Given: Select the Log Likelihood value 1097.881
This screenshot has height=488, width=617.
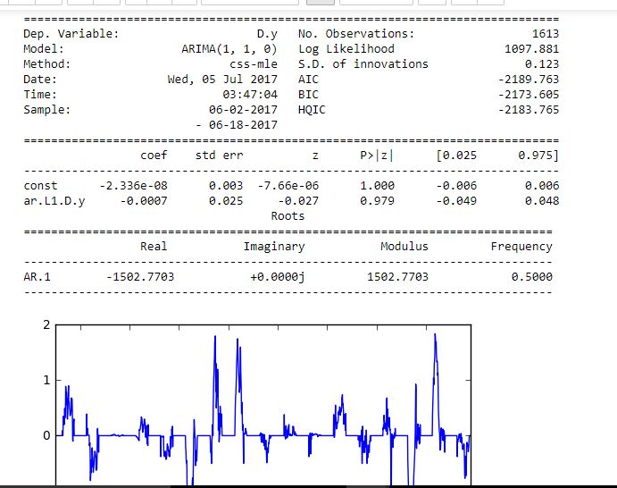Looking at the screenshot, I should coord(531,49).
